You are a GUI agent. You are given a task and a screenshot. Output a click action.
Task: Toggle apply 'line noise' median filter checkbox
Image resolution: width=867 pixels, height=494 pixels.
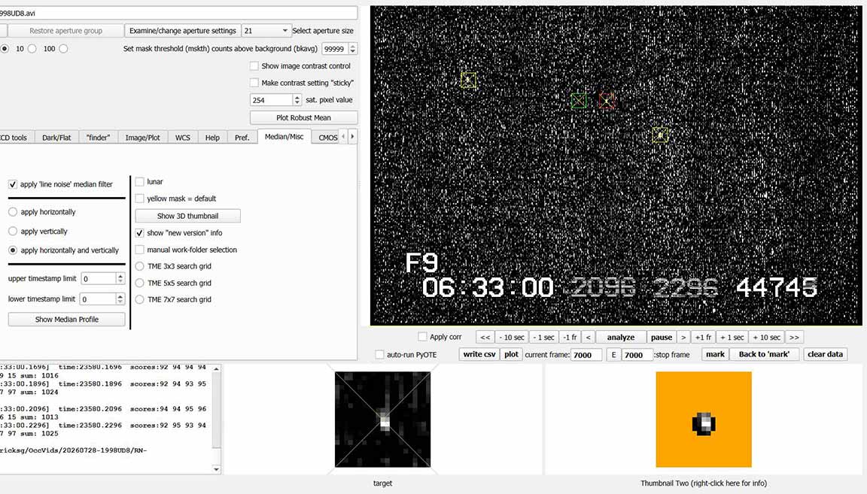coord(13,184)
